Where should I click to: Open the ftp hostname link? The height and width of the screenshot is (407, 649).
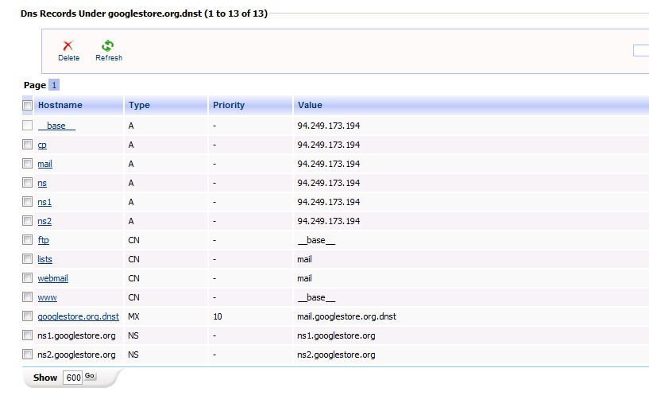[44, 240]
